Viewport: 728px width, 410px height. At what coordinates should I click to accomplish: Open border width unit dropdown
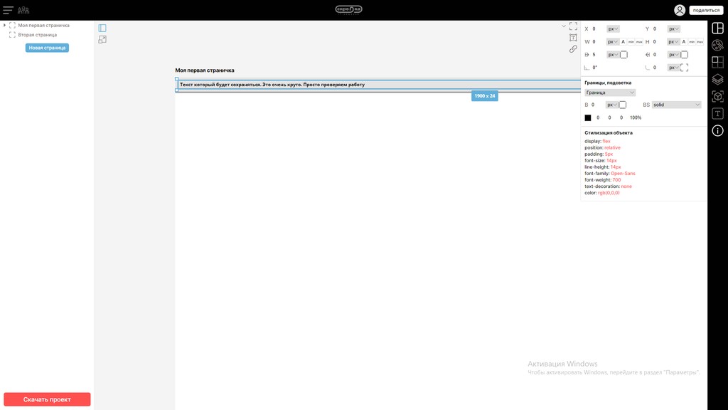click(x=612, y=105)
